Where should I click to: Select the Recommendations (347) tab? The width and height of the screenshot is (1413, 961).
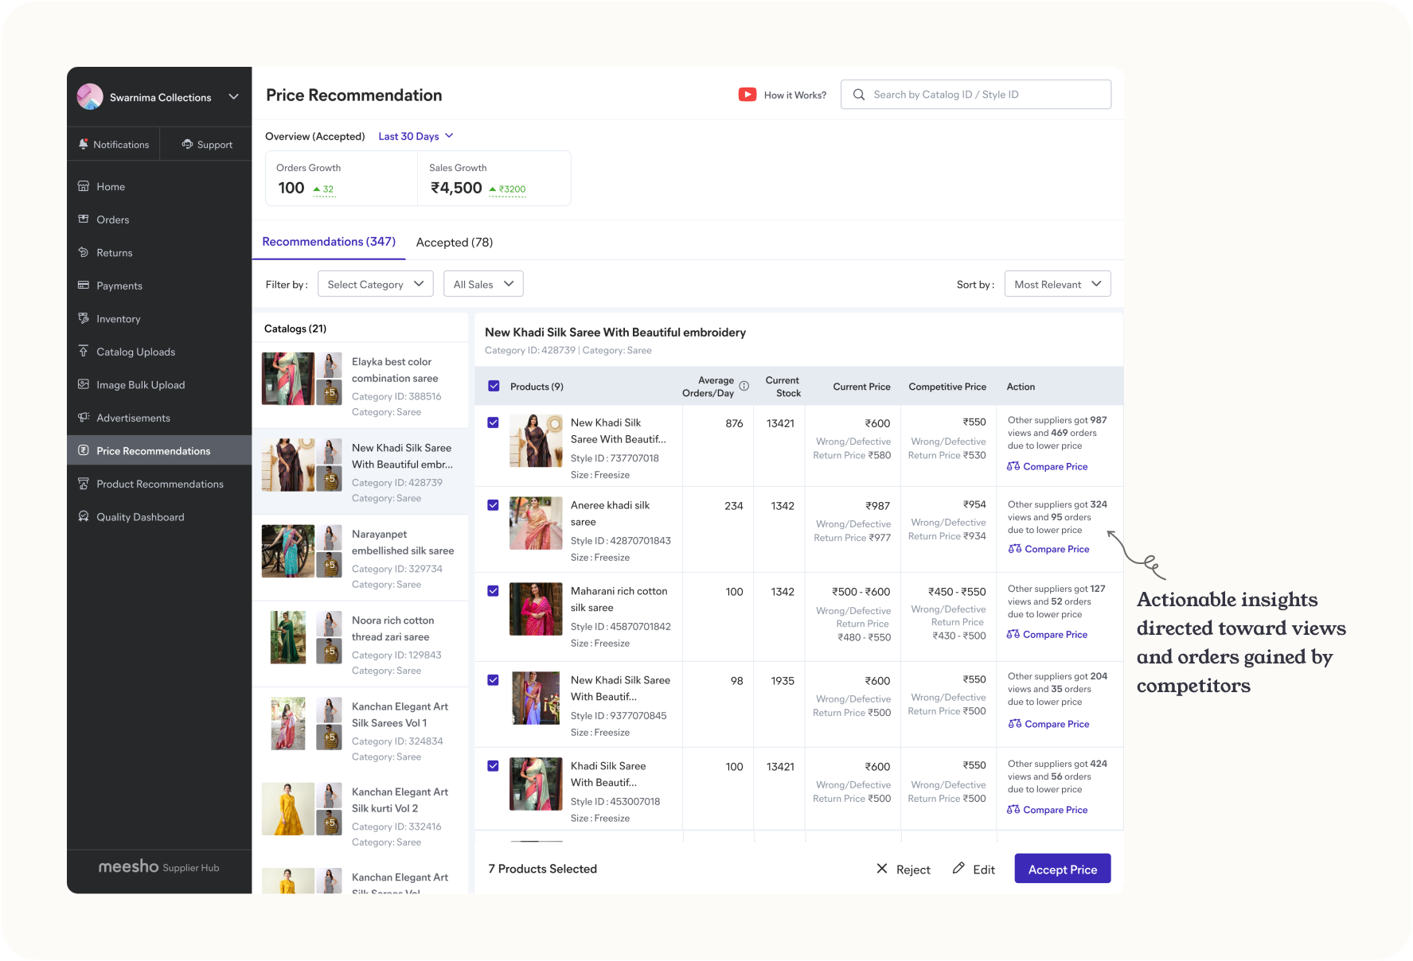329,242
